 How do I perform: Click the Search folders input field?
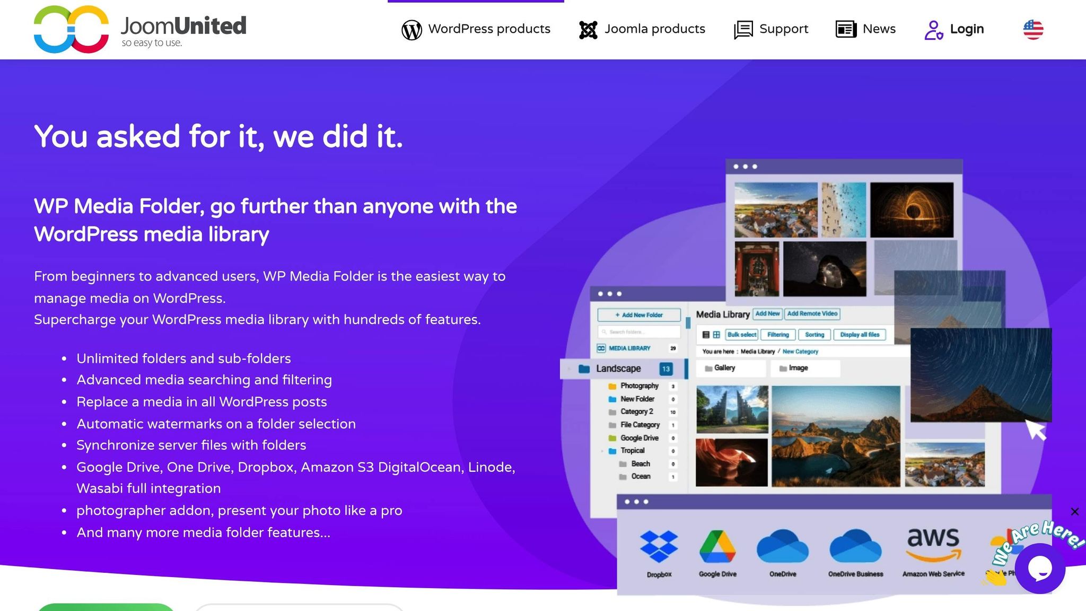click(638, 332)
